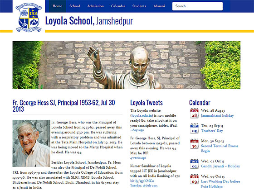This screenshot has width=254, height=190.
Task: Click the Loyola School crest logo
Action: (x=29, y=17)
